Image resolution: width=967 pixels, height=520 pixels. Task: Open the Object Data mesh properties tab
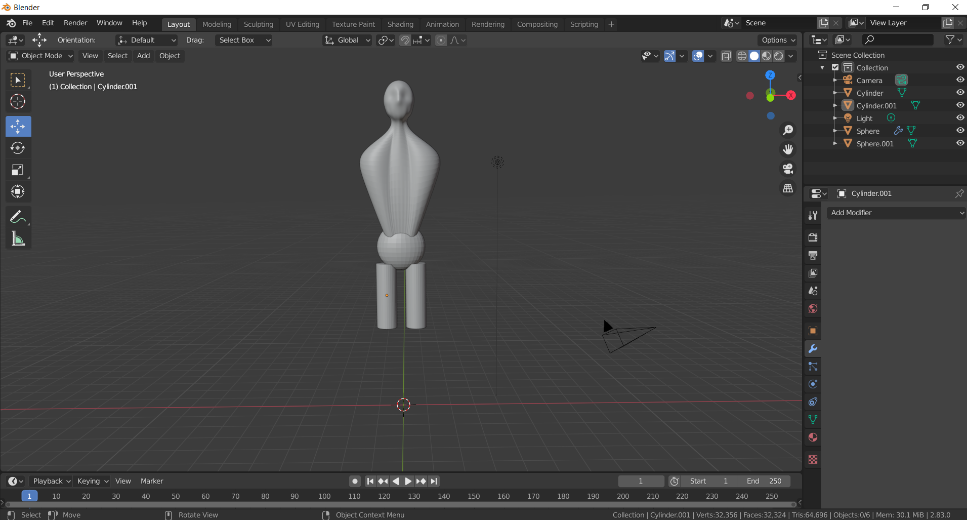click(x=813, y=419)
